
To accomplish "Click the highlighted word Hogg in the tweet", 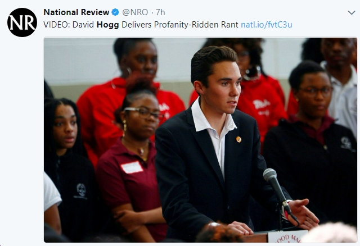I will [x=107, y=25].
